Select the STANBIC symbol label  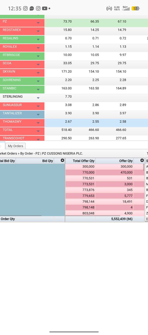(9, 88)
